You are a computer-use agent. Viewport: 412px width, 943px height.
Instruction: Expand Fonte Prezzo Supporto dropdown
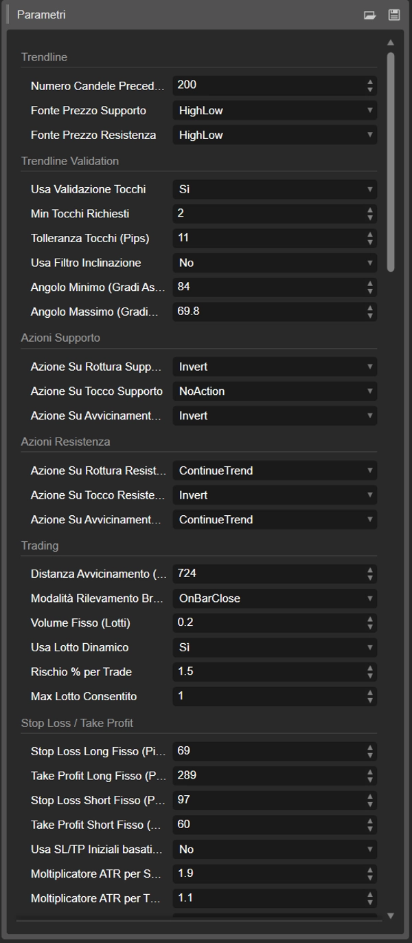[275, 111]
